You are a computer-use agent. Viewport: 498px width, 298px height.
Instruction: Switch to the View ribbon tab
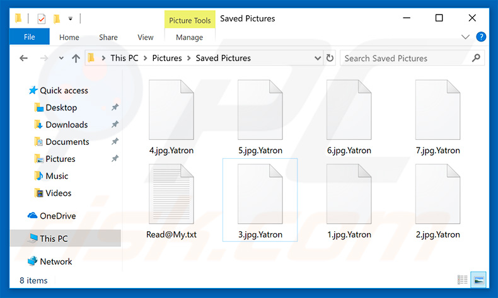pyautogui.click(x=146, y=37)
